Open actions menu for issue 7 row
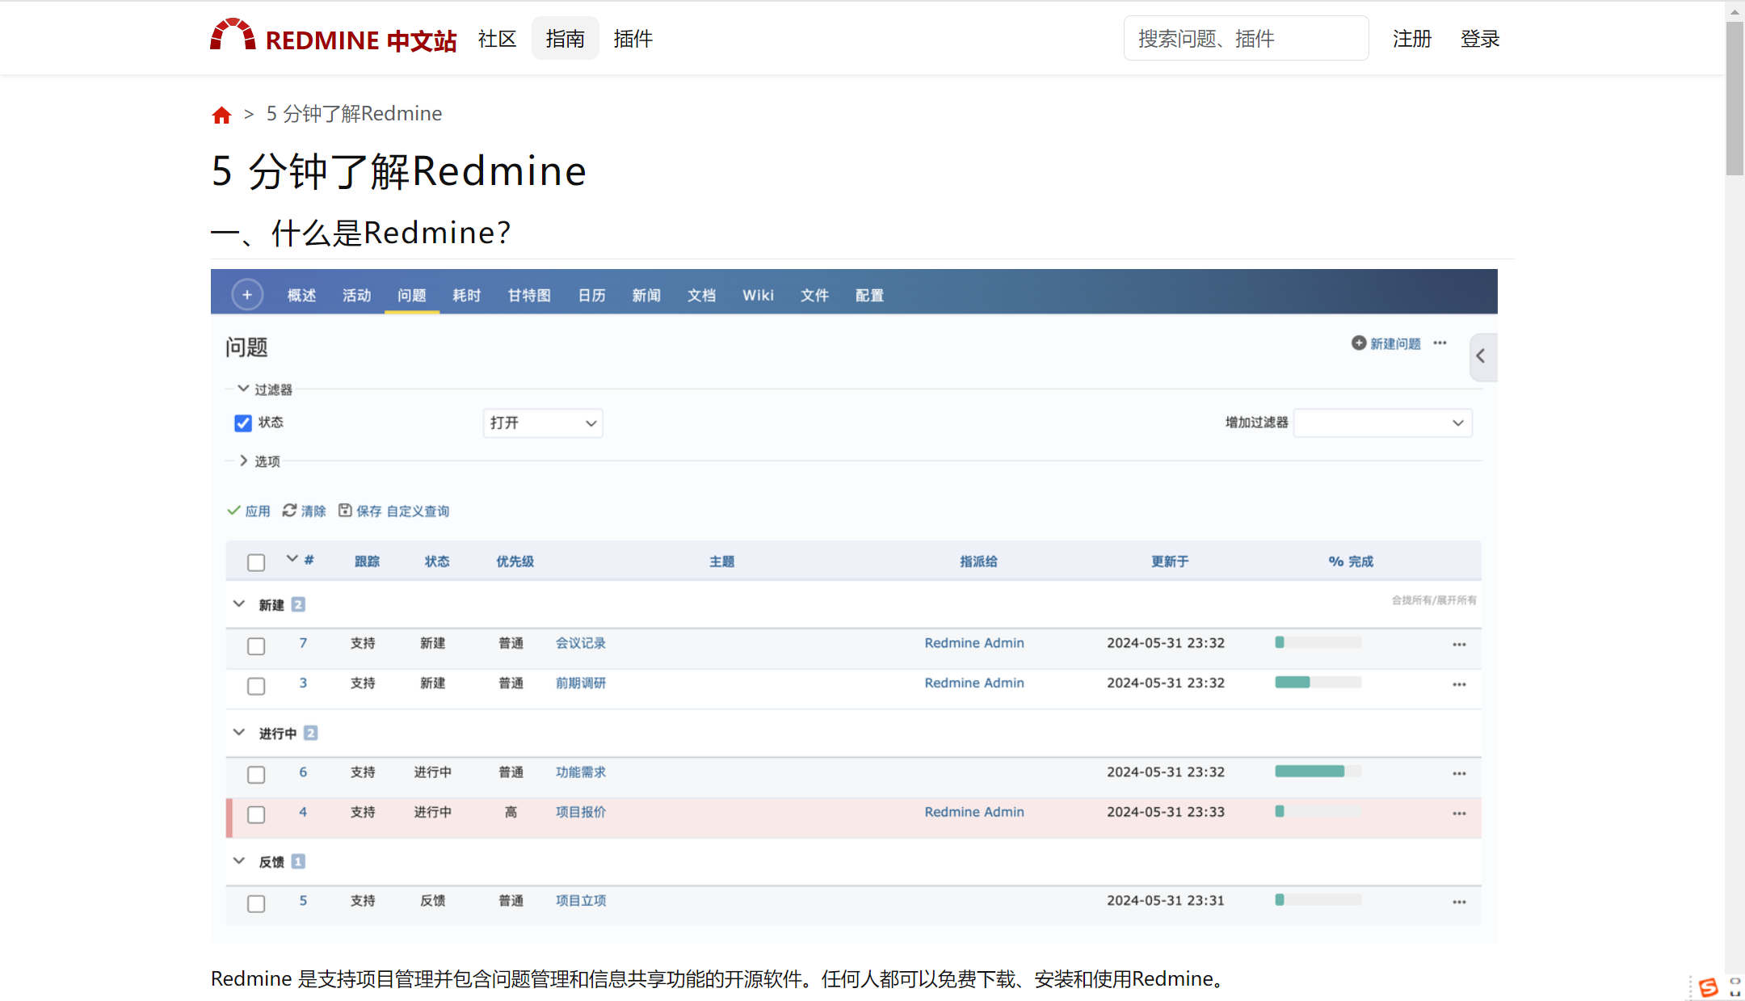1745x1001 pixels. pos(1458,645)
